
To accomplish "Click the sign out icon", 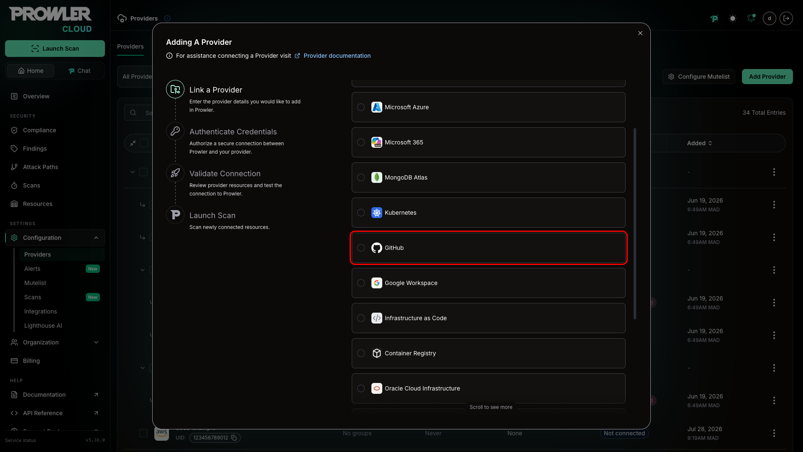I will click(786, 18).
